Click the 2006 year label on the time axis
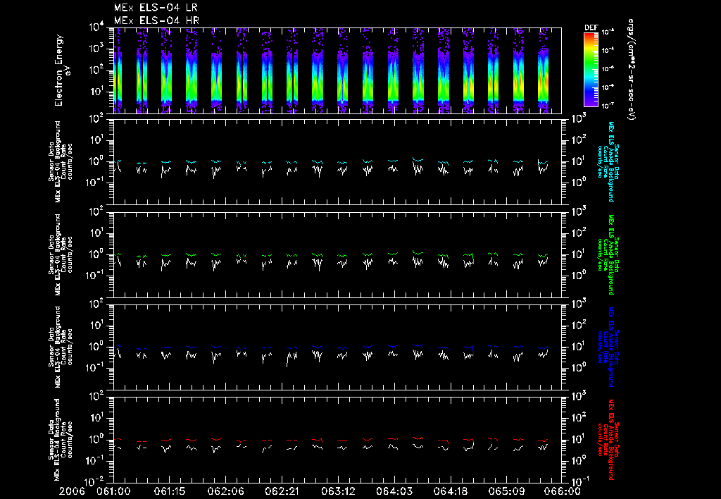The image size is (721, 499). 73,492
